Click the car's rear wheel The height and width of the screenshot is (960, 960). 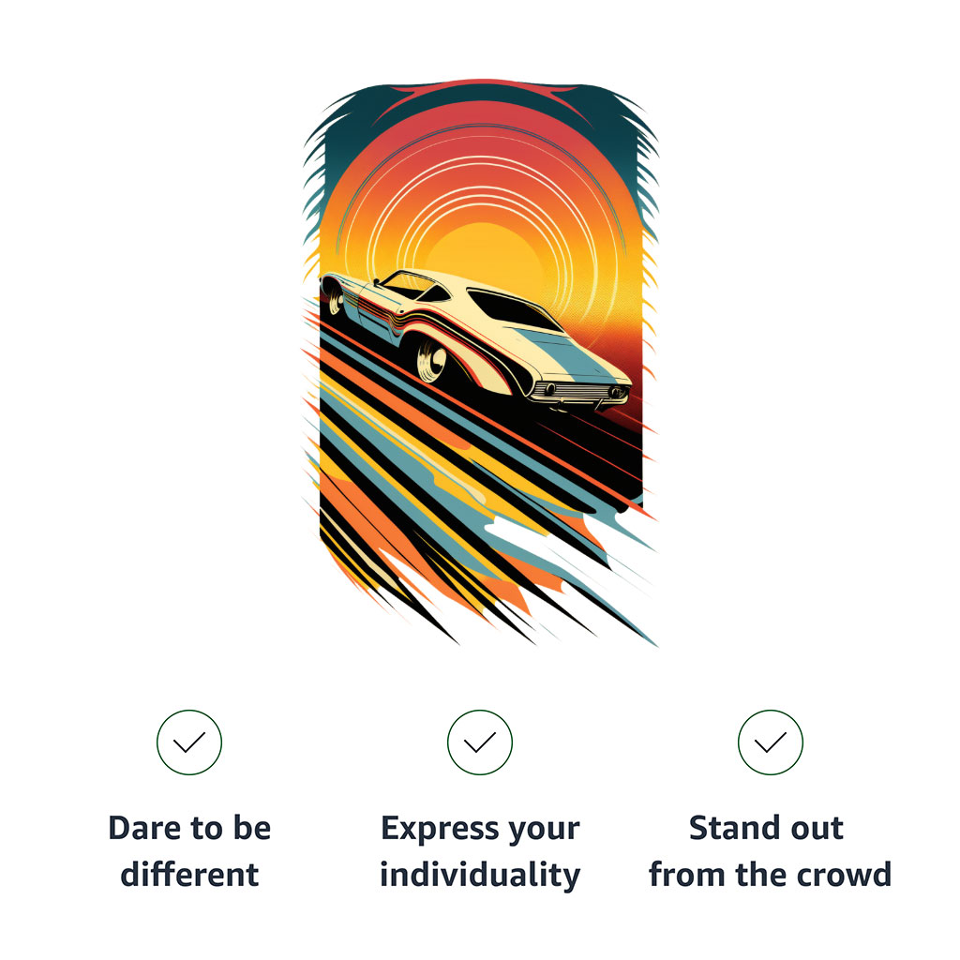click(x=336, y=299)
